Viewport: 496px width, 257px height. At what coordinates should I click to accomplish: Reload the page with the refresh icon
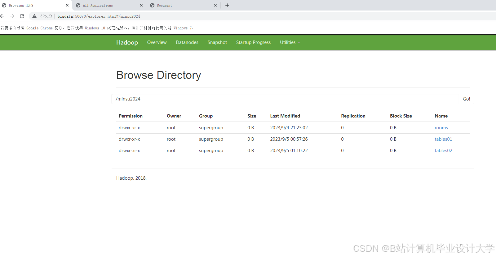22,16
